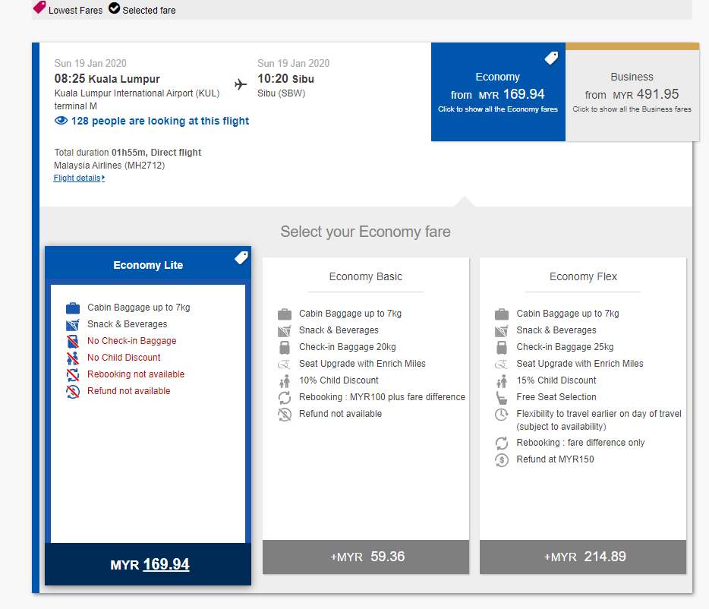Screen dimensions: 709x609
Task: Select the Economy Lite fare card
Action: (x=148, y=414)
